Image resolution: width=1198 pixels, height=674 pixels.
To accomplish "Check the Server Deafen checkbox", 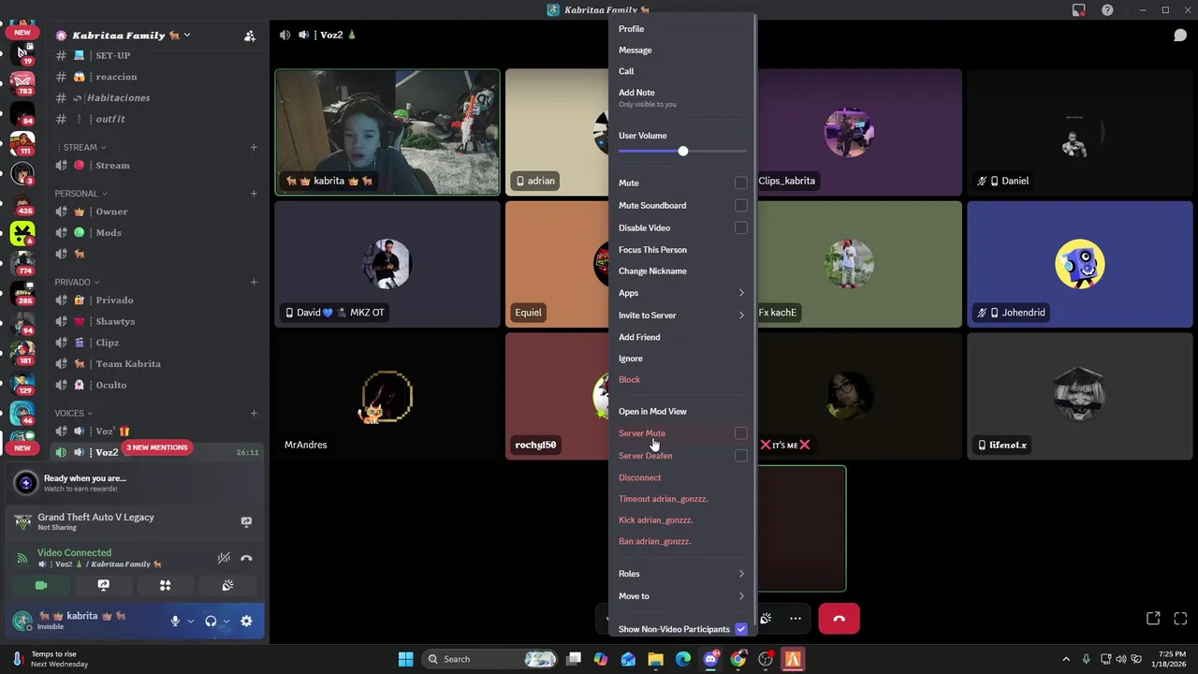I will click(x=741, y=456).
